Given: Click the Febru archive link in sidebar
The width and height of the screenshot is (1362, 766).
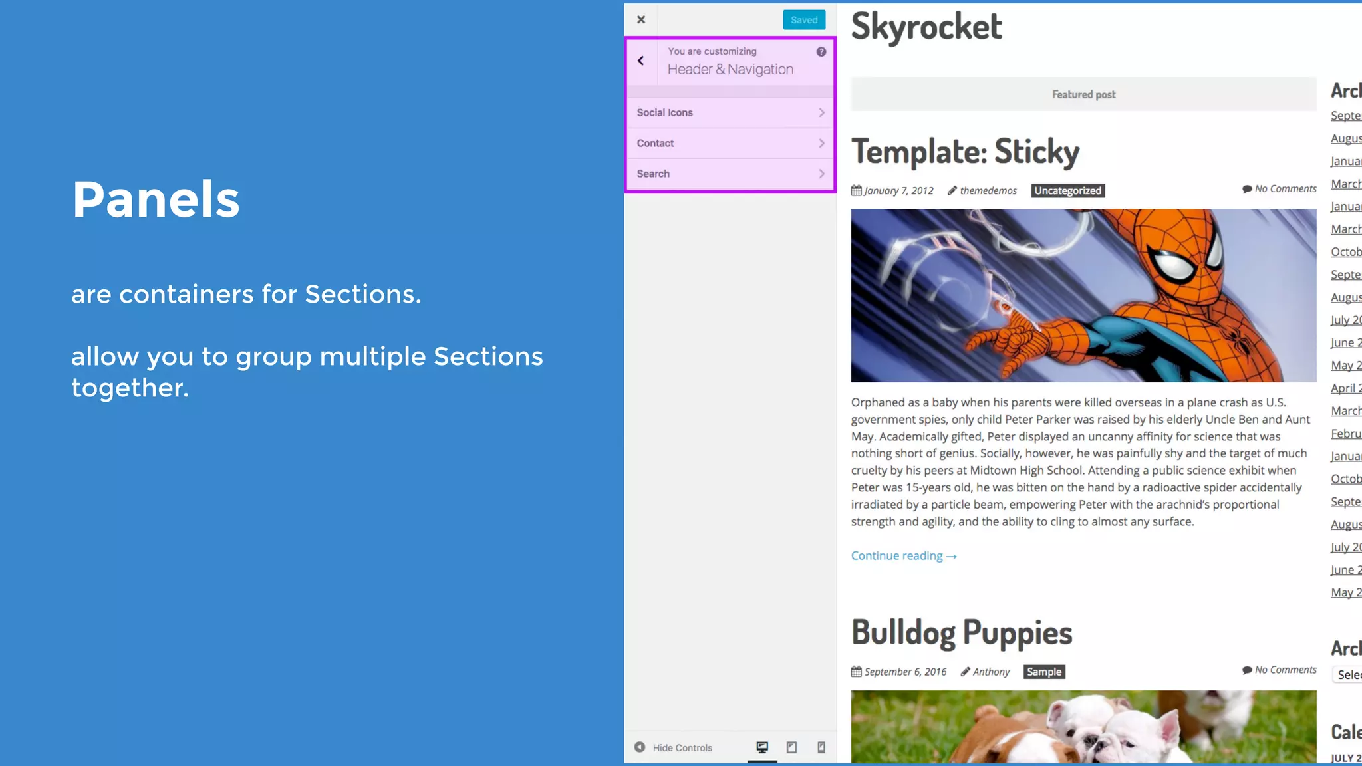Looking at the screenshot, I should [x=1346, y=434].
